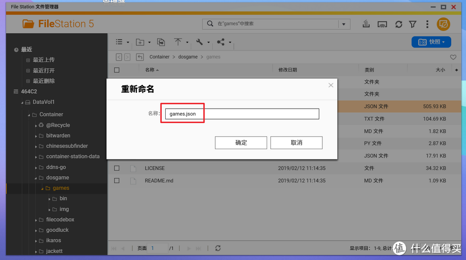
Task: Sort by 修改日期 column header
Action: pyautogui.click(x=288, y=70)
